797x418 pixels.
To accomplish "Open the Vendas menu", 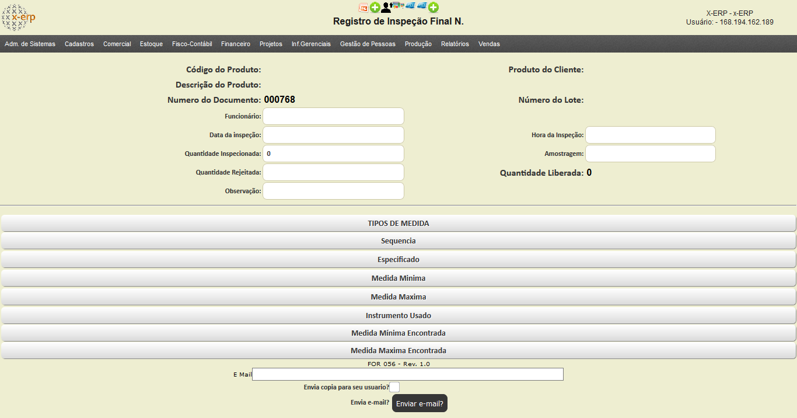I will tap(489, 44).
